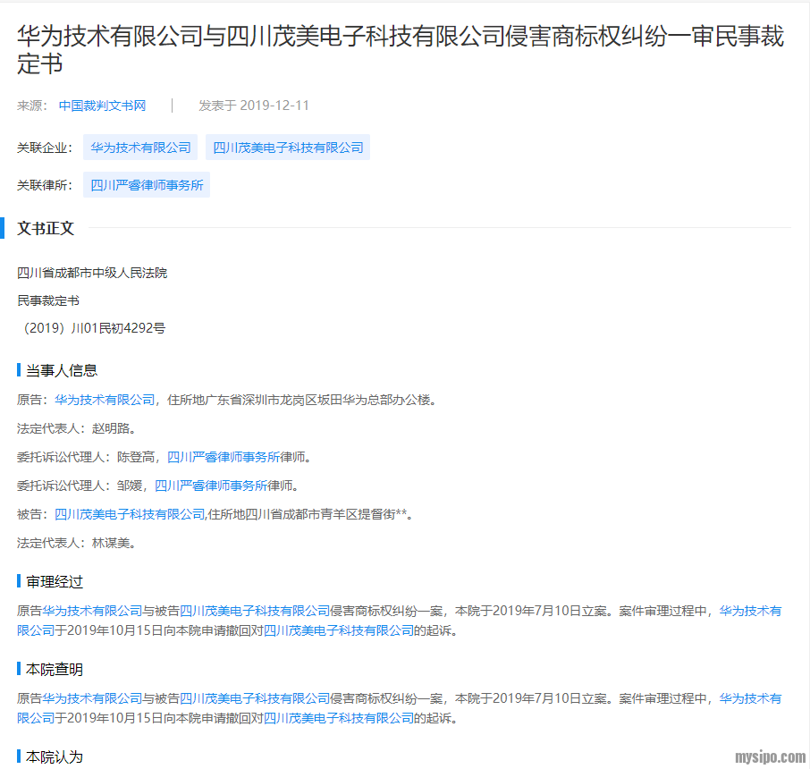
Task: Open 四川严睿律师事务所 tag beside 关联律所
Action: click(x=147, y=186)
